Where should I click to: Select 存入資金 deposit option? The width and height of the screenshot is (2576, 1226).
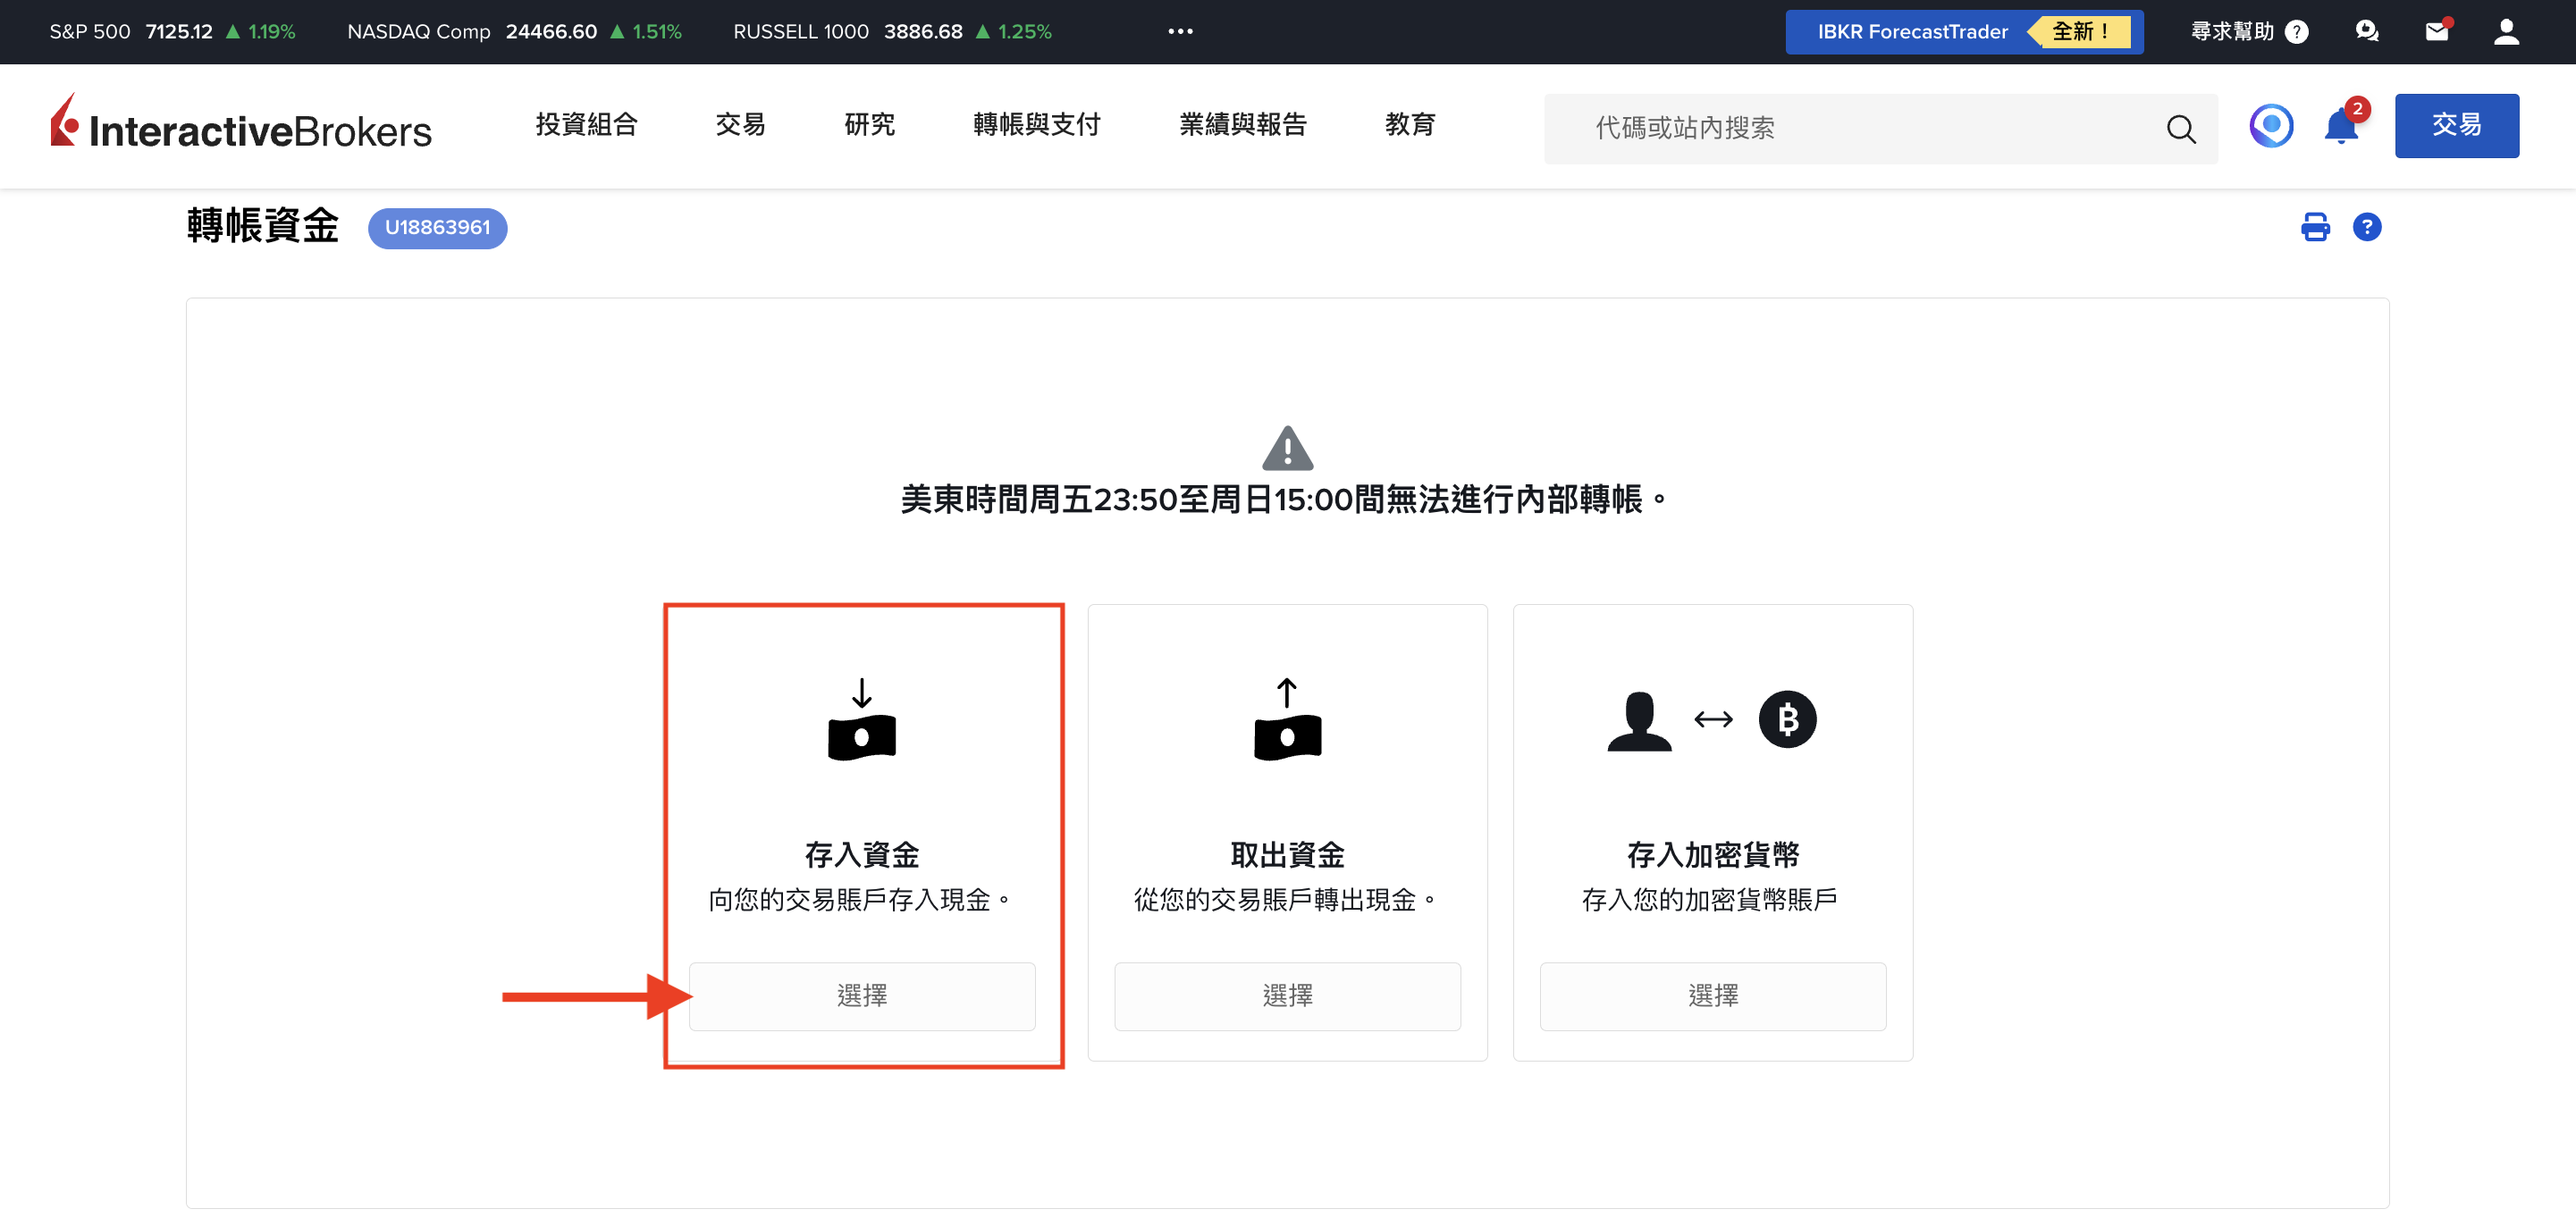tap(861, 996)
